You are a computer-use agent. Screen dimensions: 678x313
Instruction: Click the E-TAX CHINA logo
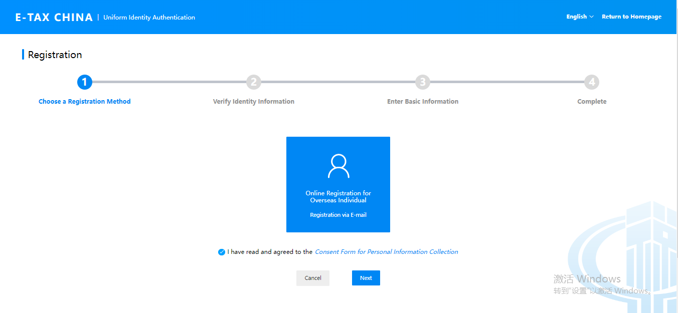pyautogui.click(x=54, y=17)
